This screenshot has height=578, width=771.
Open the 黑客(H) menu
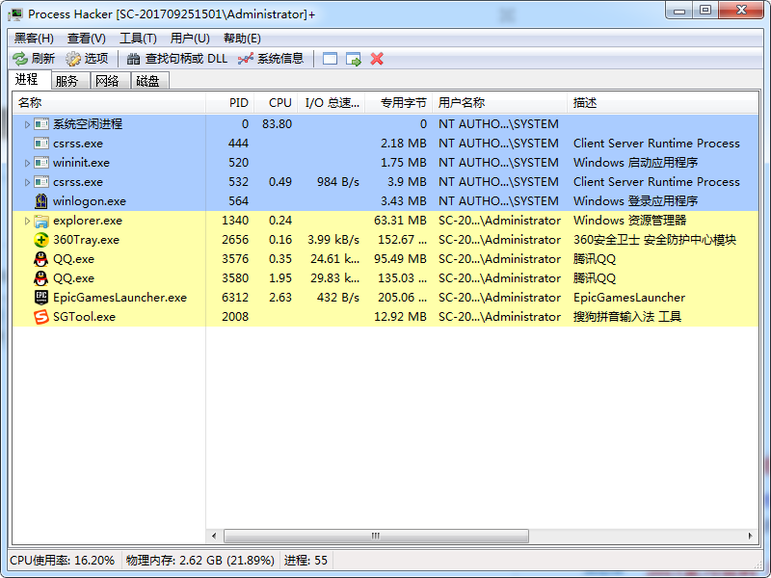(34, 39)
